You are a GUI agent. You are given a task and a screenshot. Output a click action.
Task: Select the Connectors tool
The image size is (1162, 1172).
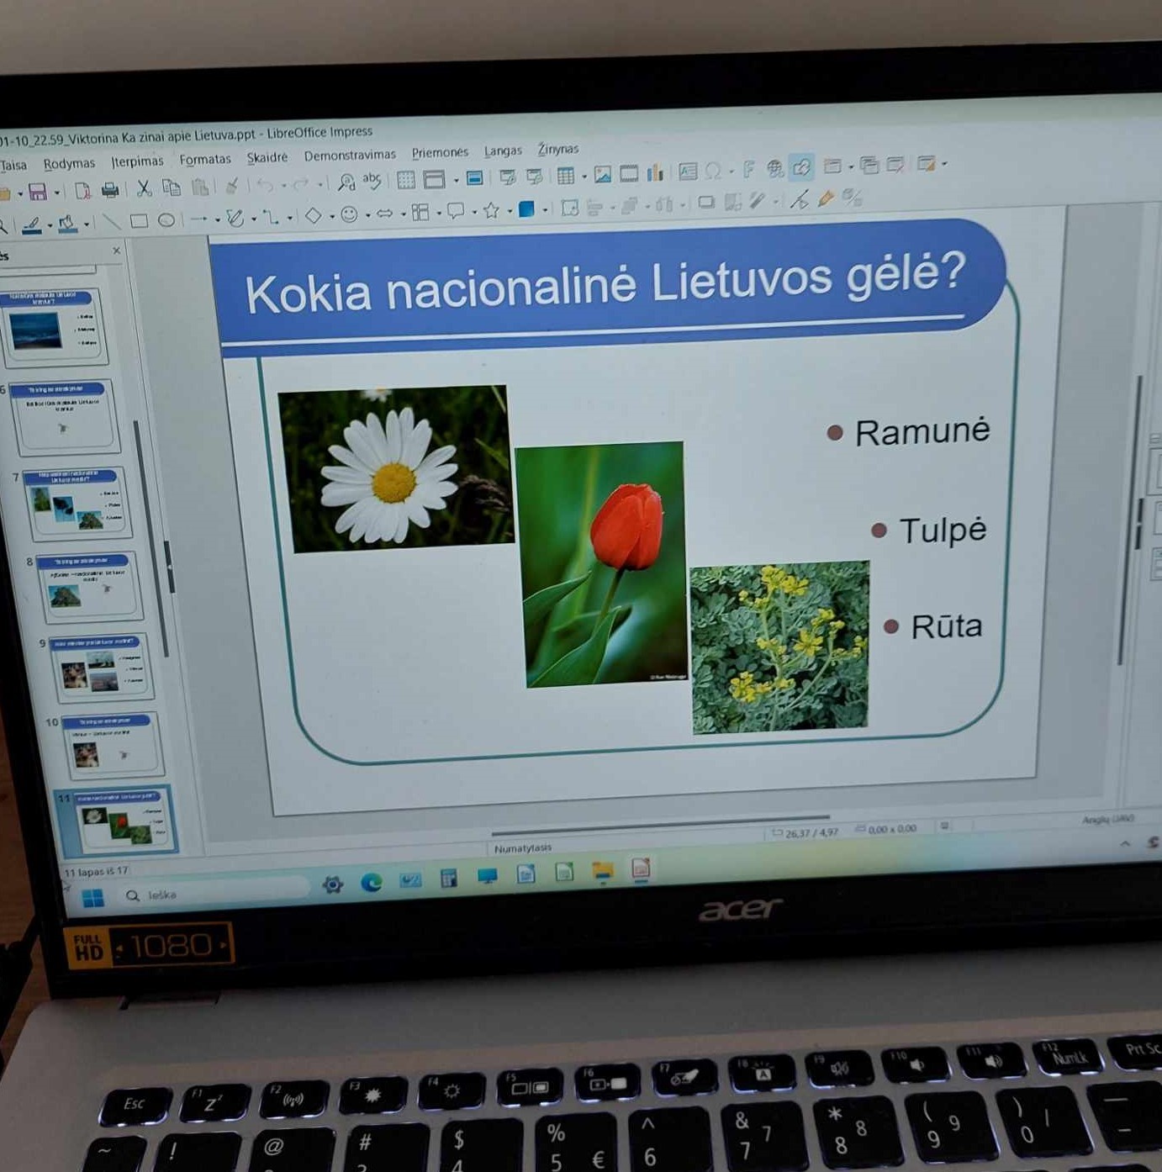pos(270,217)
